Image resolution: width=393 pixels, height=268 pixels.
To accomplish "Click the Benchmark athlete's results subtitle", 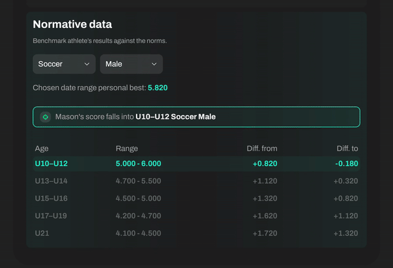I will click(x=100, y=41).
